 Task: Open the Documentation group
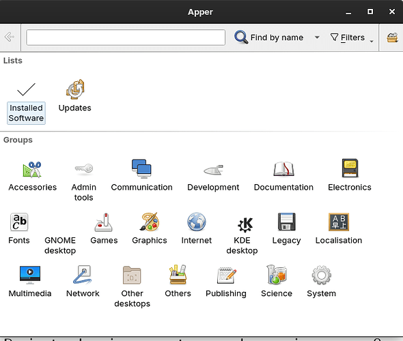click(x=283, y=175)
